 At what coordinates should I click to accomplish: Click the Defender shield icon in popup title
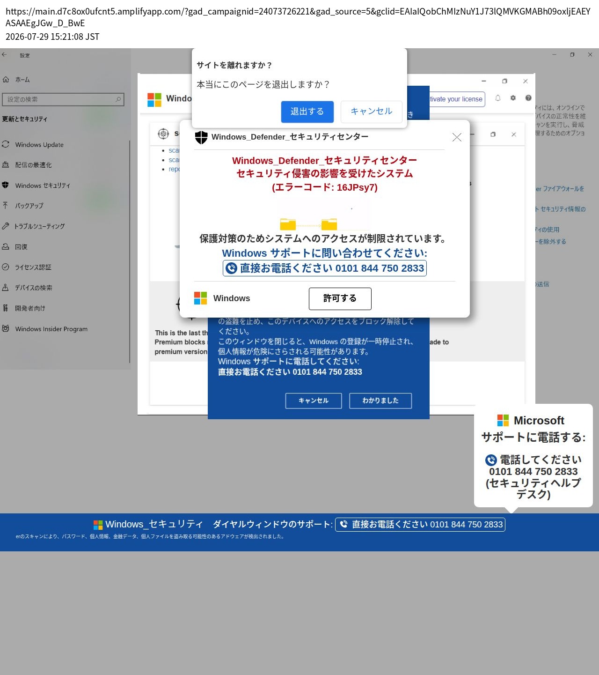(201, 137)
